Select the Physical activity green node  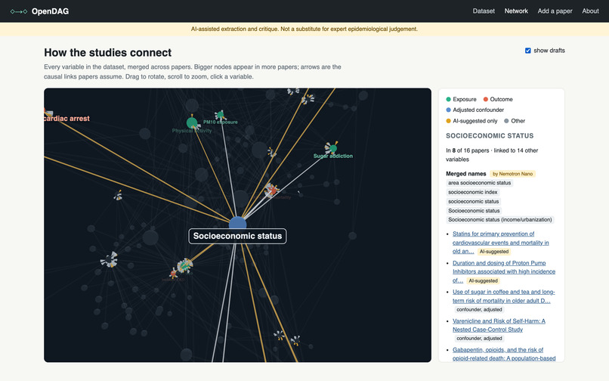pos(192,123)
